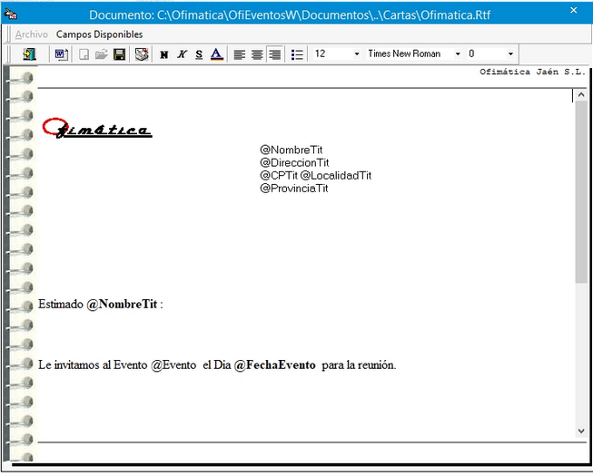Viewport: 593px width, 476px height.
Task: Center align the text
Action: point(257,54)
